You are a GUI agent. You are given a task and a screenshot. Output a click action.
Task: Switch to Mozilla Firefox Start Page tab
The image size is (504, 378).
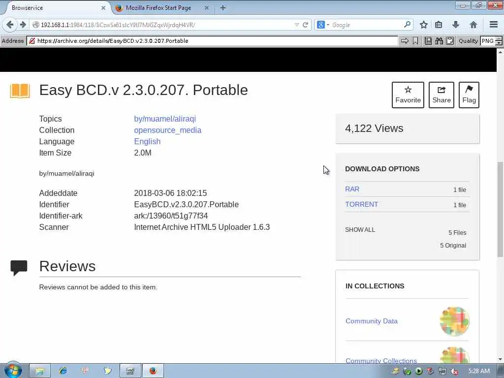point(158,8)
